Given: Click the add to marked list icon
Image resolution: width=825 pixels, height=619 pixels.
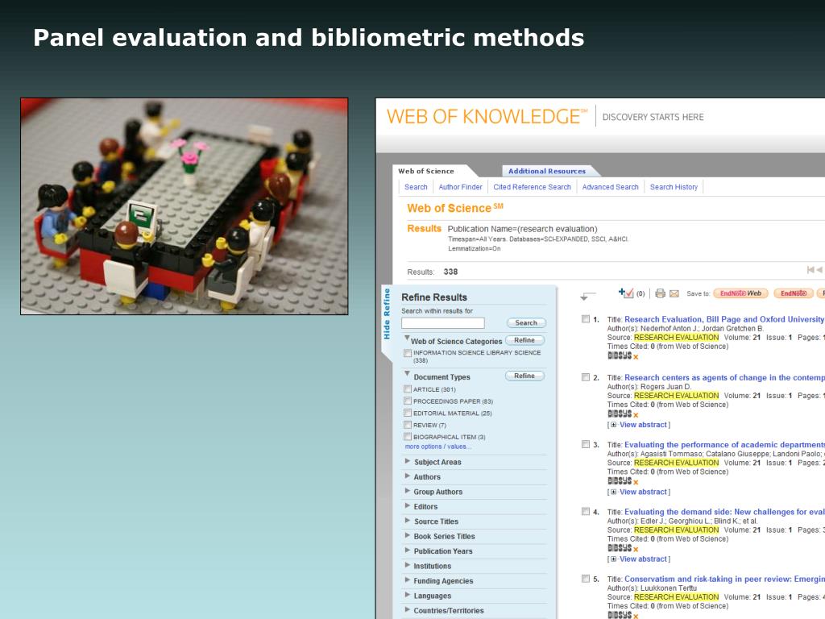Looking at the screenshot, I should pyautogui.click(x=625, y=293).
